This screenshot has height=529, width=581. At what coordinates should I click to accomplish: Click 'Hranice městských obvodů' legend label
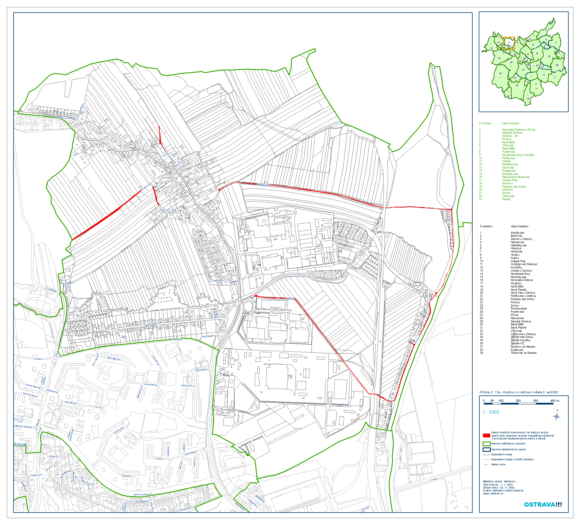[508, 444]
